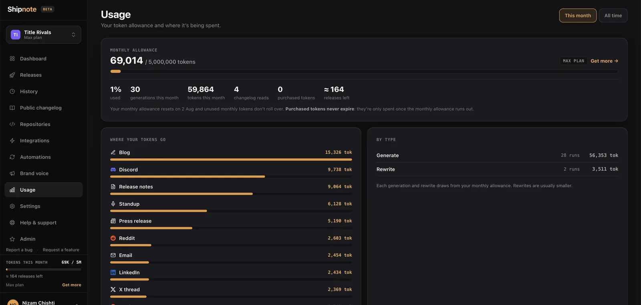The height and width of the screenshot is (305, 641).
Task: Click the 69K / 5M sidebar value
Action: [71, 263]
